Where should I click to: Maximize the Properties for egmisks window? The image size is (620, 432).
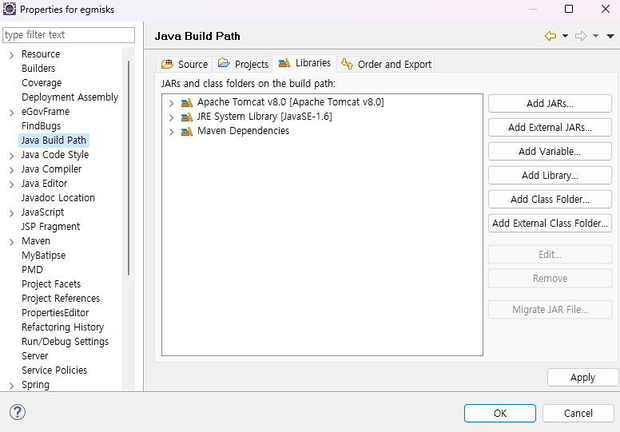[x=569, y=9]
